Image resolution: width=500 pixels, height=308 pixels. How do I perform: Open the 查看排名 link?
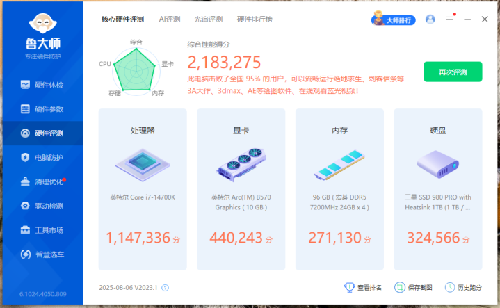(x=369, y=288)
